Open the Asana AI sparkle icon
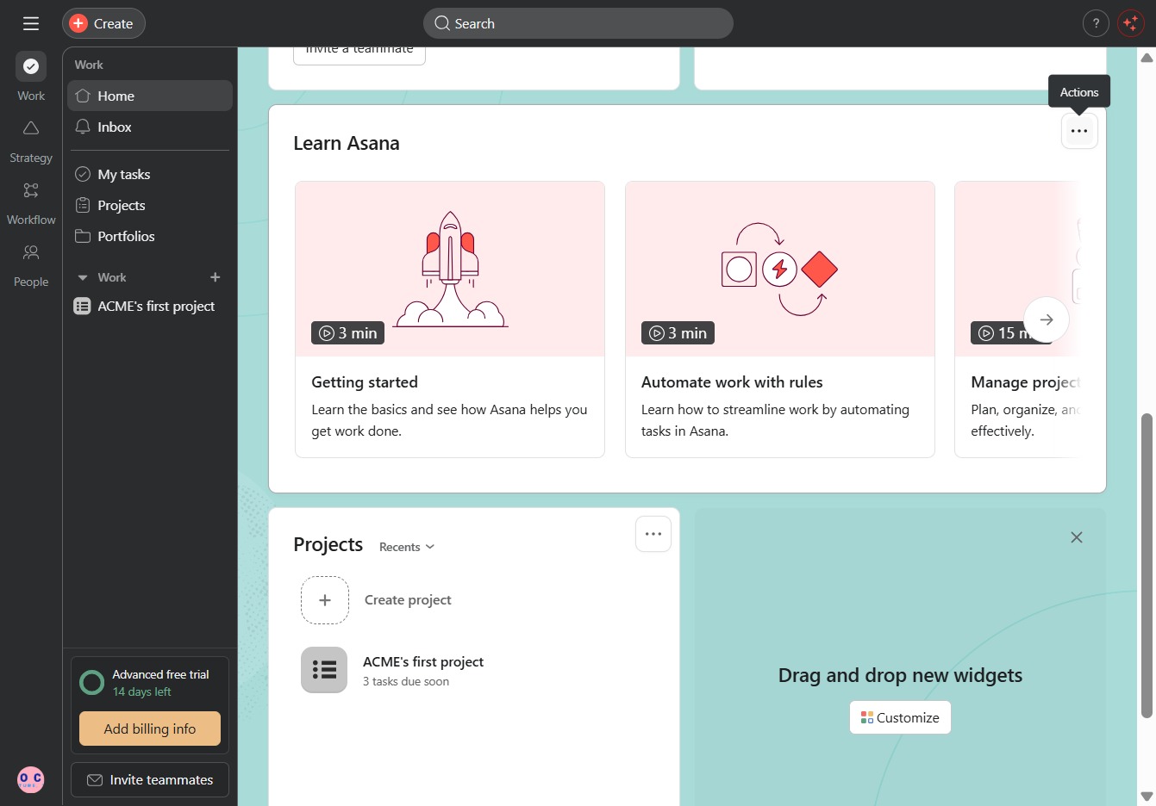1156x806 pixels. pyautogui.click(x=1130, y=23)
